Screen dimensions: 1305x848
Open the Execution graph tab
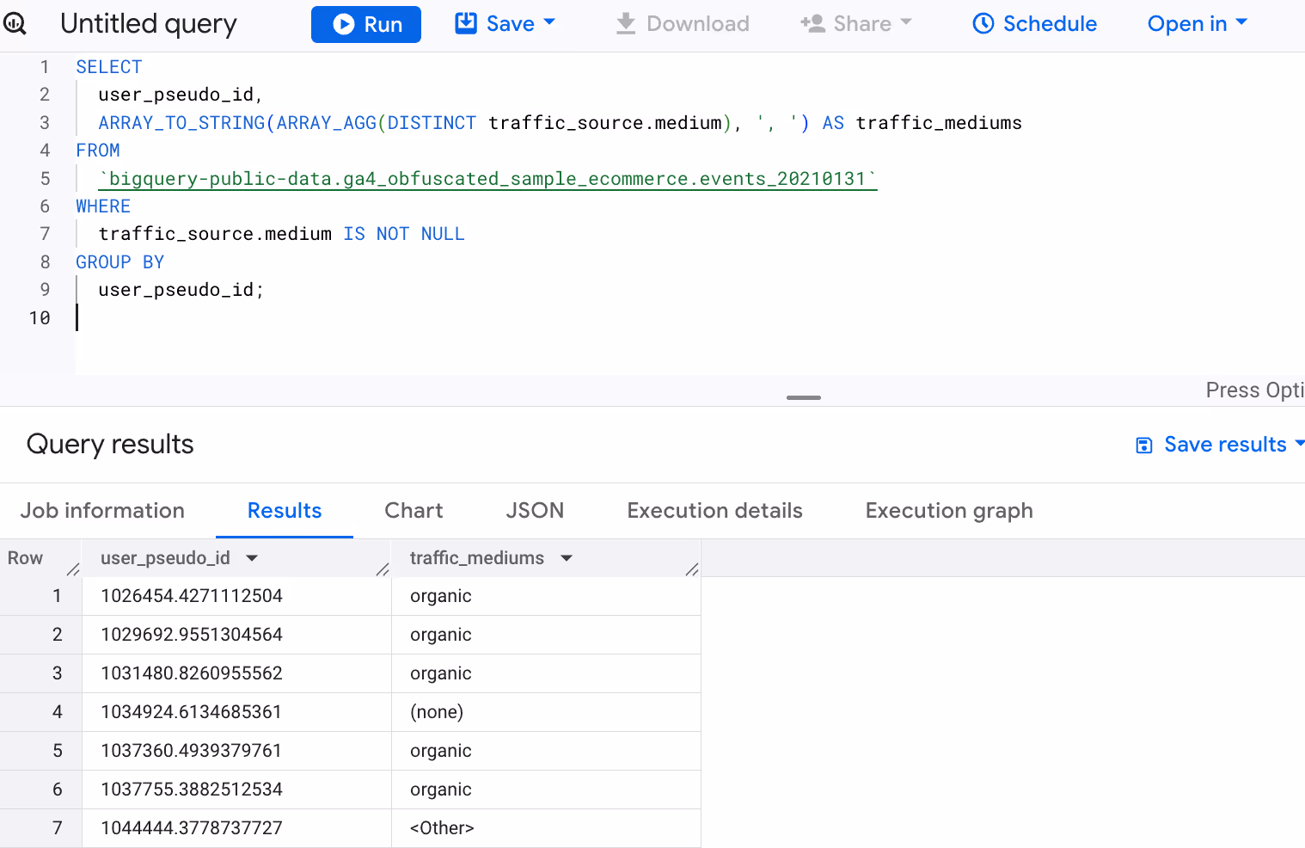coord(949,511)
